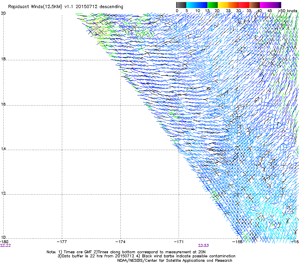Select latitude axis label '16'

tap(3, 104)
